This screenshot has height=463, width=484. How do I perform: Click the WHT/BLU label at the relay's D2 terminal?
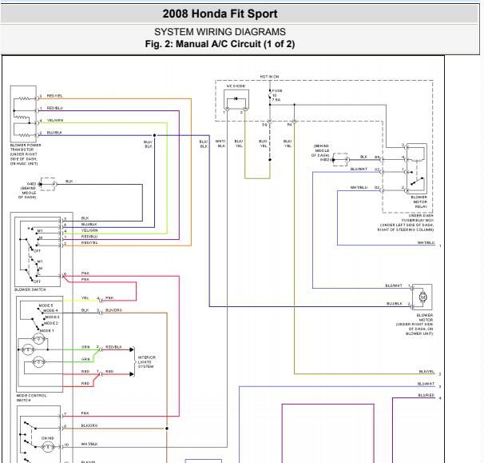[x=359, y=187]
